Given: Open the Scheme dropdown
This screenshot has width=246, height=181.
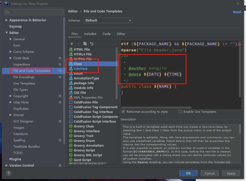Looking at the screenshot, I should [108, 20].
